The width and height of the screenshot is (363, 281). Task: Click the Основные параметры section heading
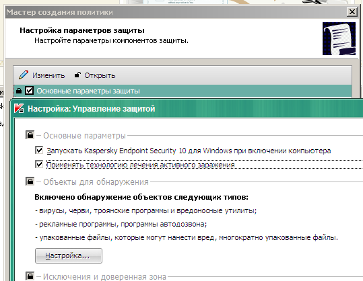pyautogui.click(x=84, y=135)
